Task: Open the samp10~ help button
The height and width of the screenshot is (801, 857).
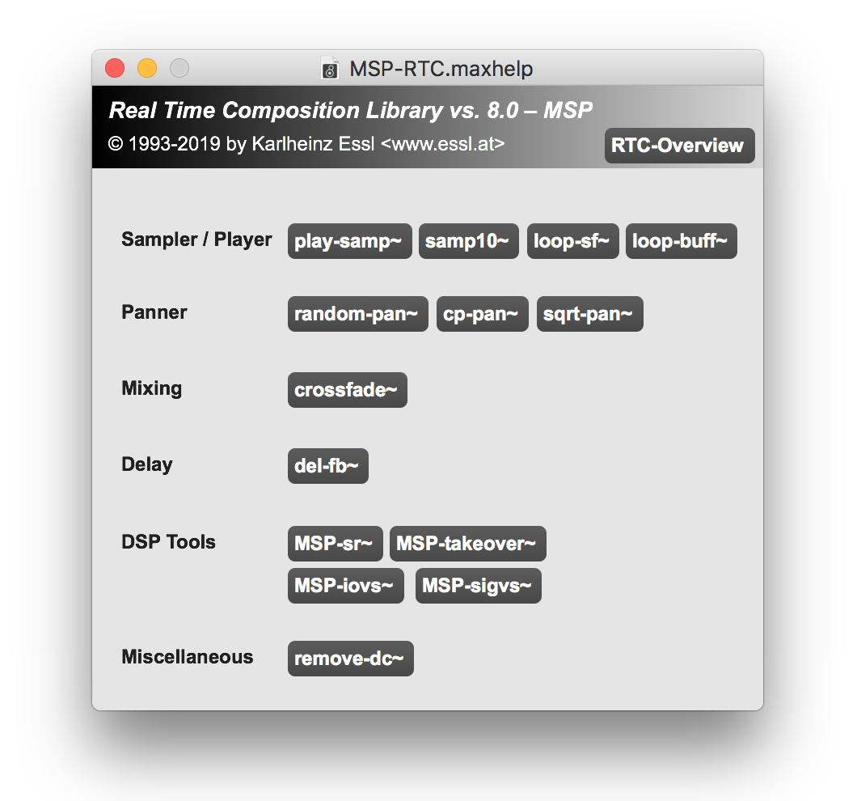Action: click(468, 241)
